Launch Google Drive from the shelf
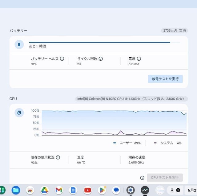The height and width of the screenshot is (196, 197). tap(45, 190)
